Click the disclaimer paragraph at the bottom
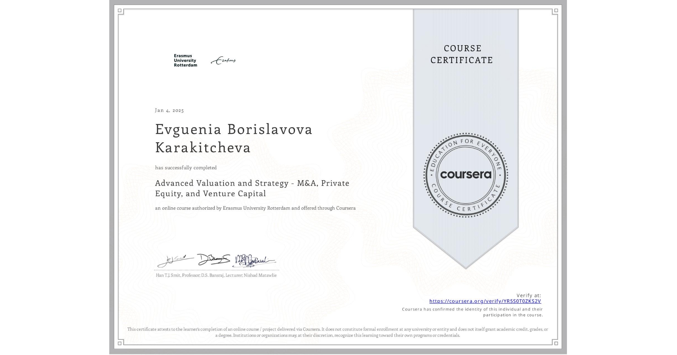The height and width of the screenshot is (355, 677). click(338, 332)
